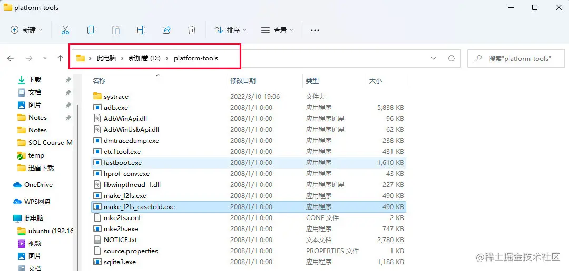Click the Share icon in toolbar
569x271 pixels.
point(166,30)
